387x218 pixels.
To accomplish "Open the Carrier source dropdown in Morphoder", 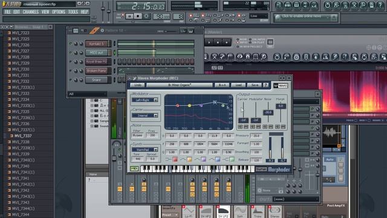I will pos(145,116).
